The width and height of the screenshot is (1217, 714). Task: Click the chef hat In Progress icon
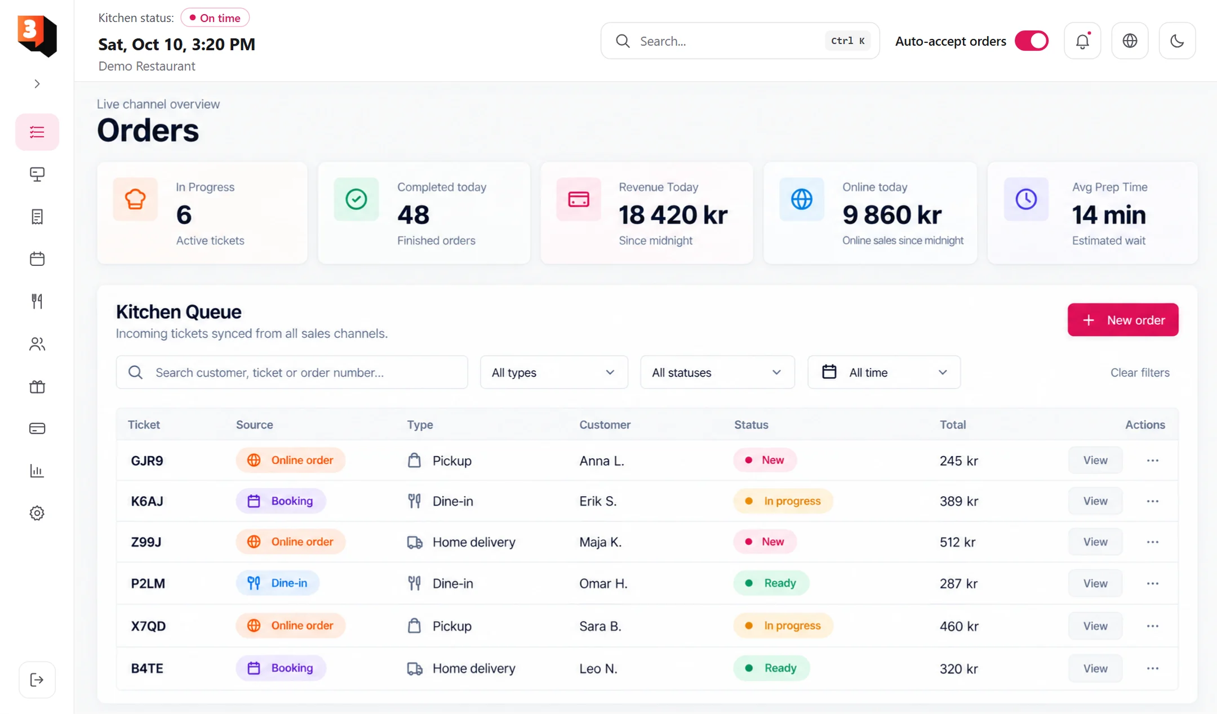[135, 199]
